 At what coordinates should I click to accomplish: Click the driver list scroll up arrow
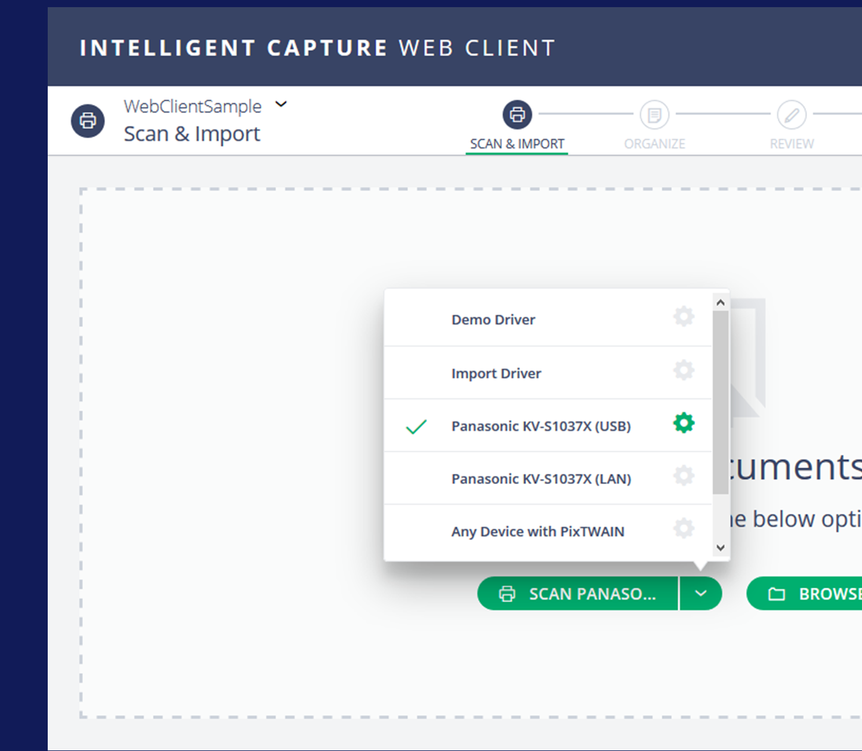721,303
